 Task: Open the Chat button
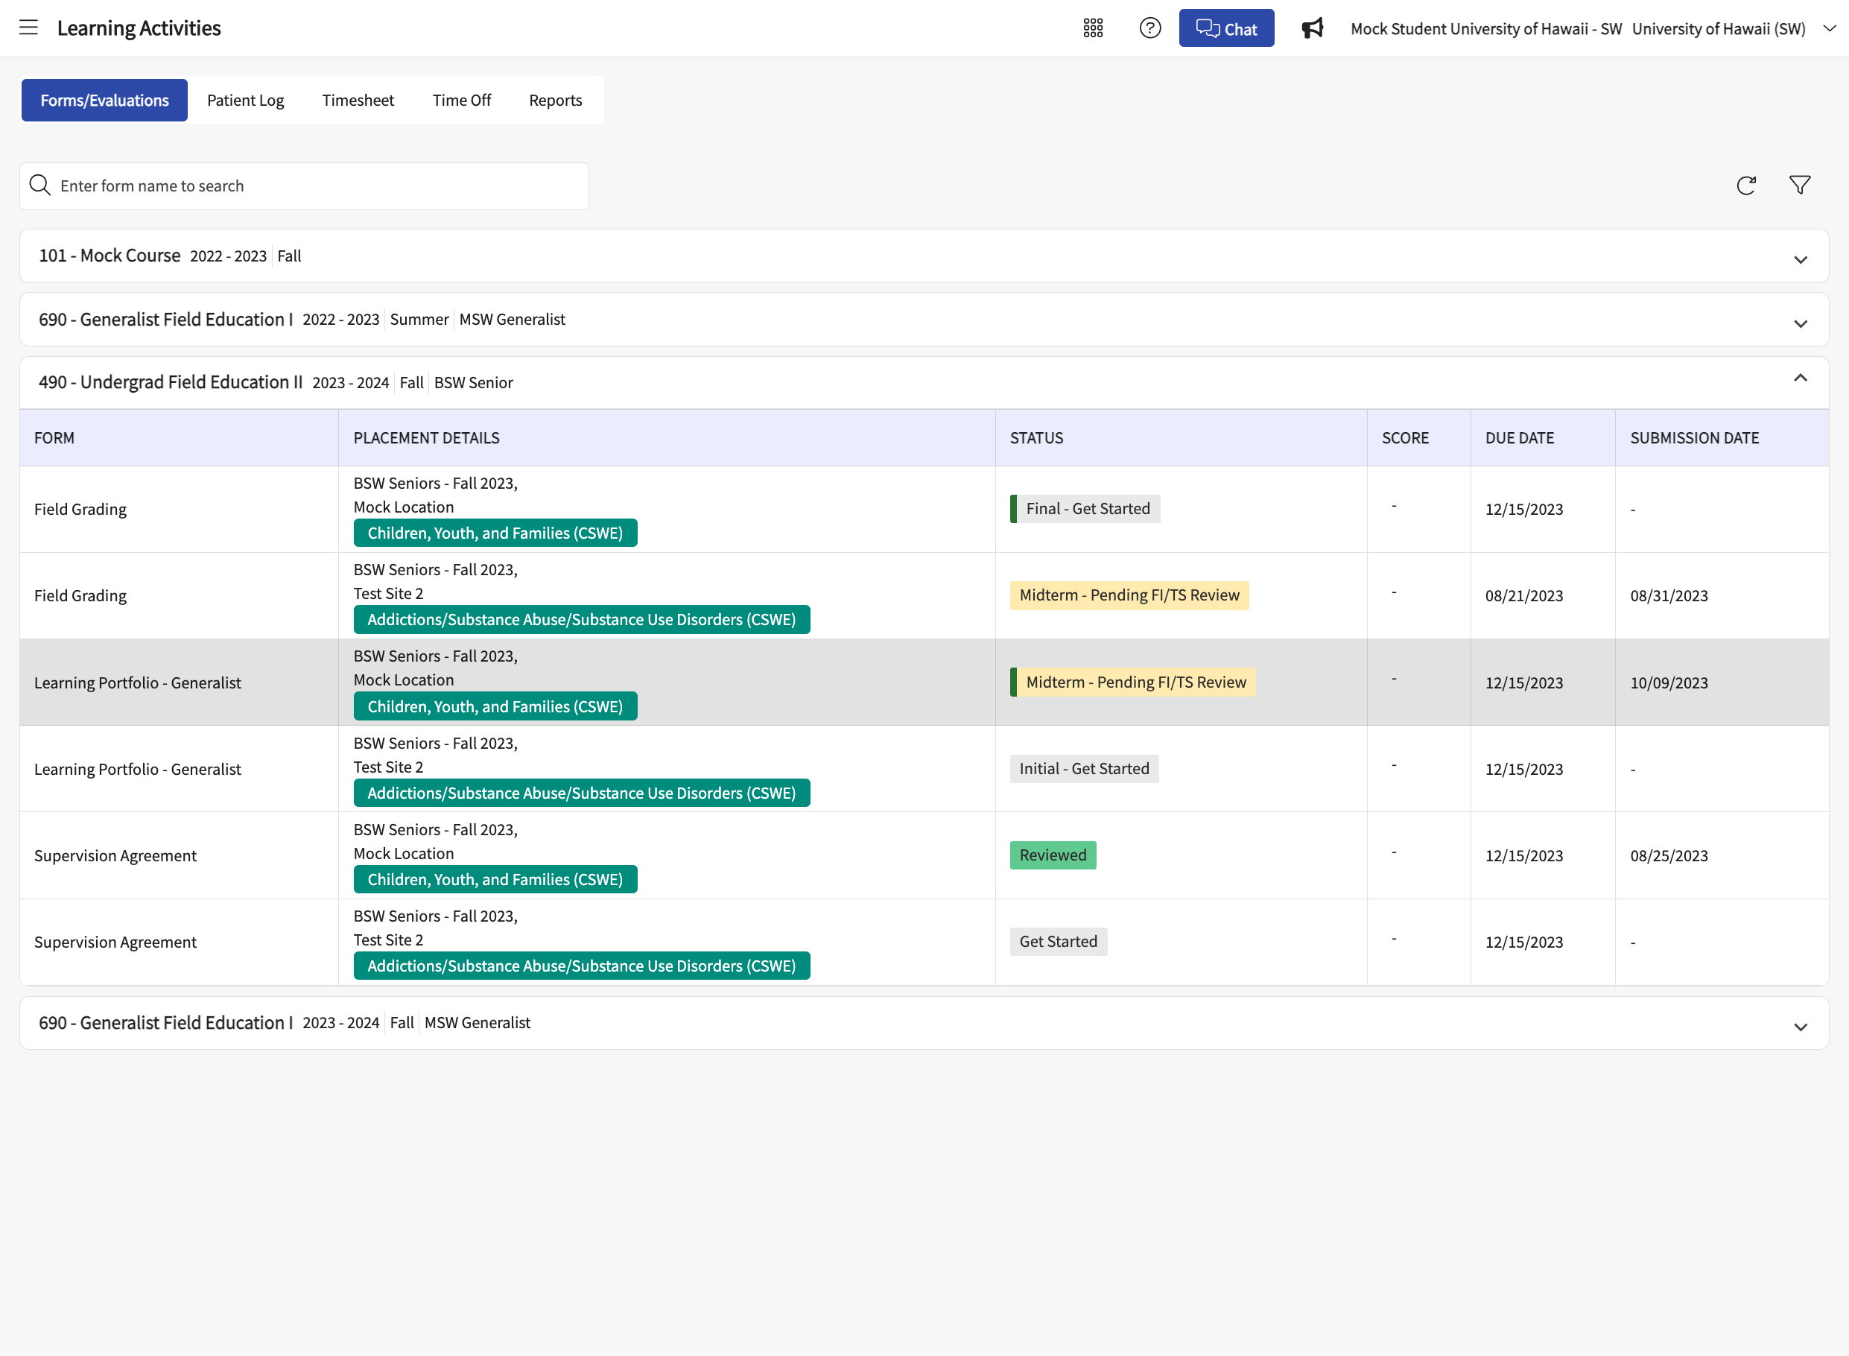tap(1226, 28)
